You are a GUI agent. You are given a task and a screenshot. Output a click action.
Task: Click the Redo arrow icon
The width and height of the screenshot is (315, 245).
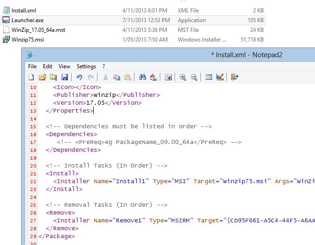coord(91,77)
